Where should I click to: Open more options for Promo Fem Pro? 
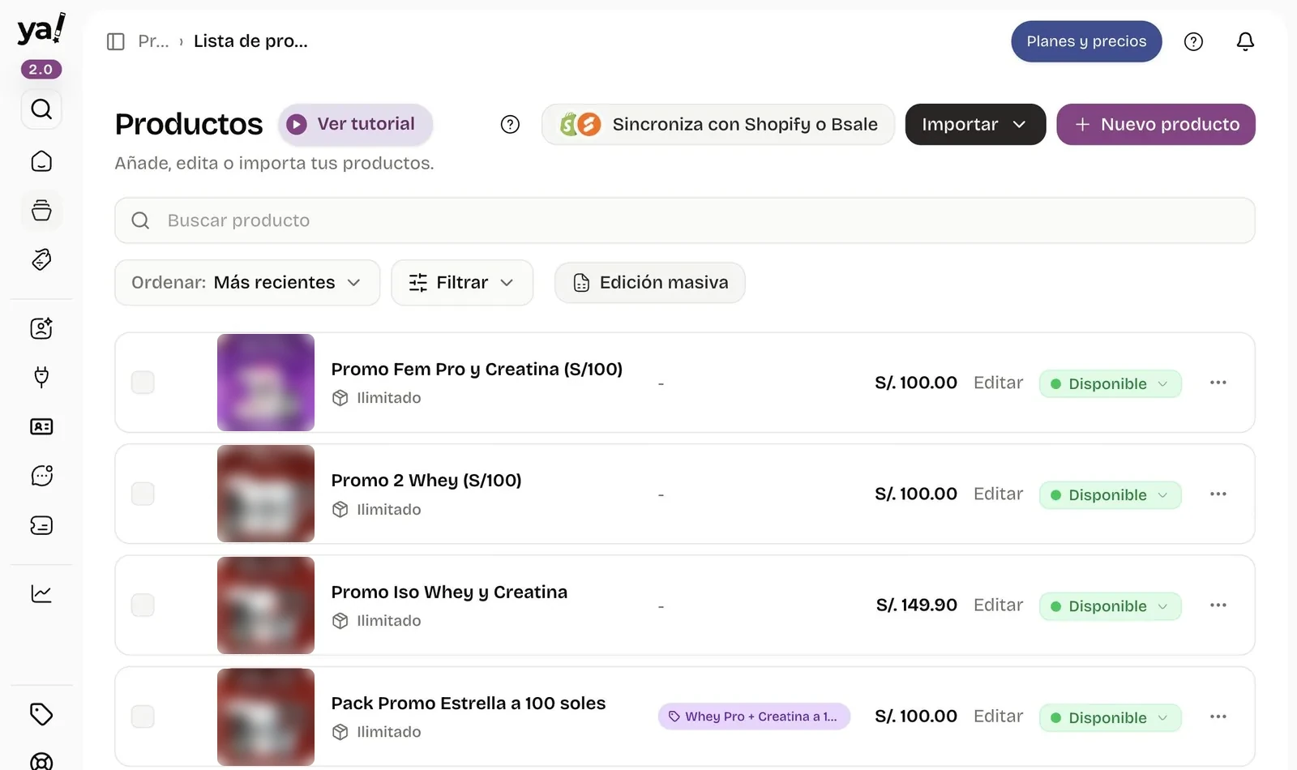pyautogui.click(x=1218, y=383)
